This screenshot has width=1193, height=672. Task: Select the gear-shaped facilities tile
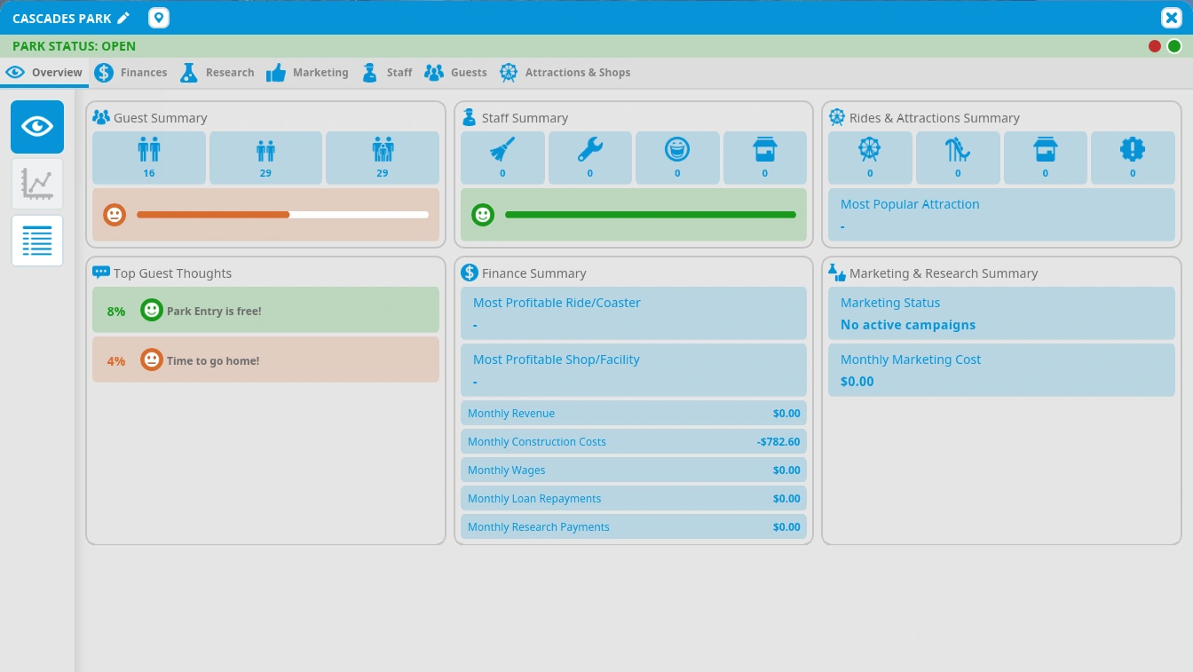tap(1133, 158)
